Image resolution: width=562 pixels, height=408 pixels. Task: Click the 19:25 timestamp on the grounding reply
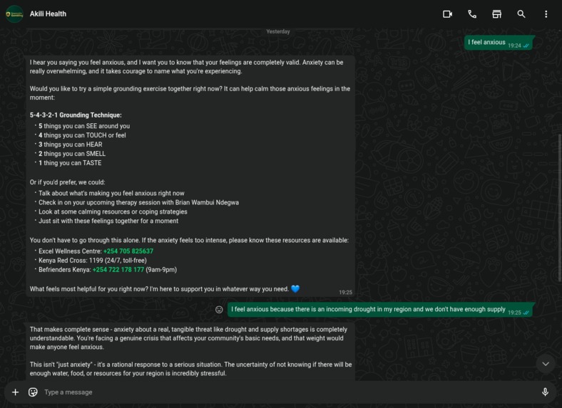coord(345,293)
